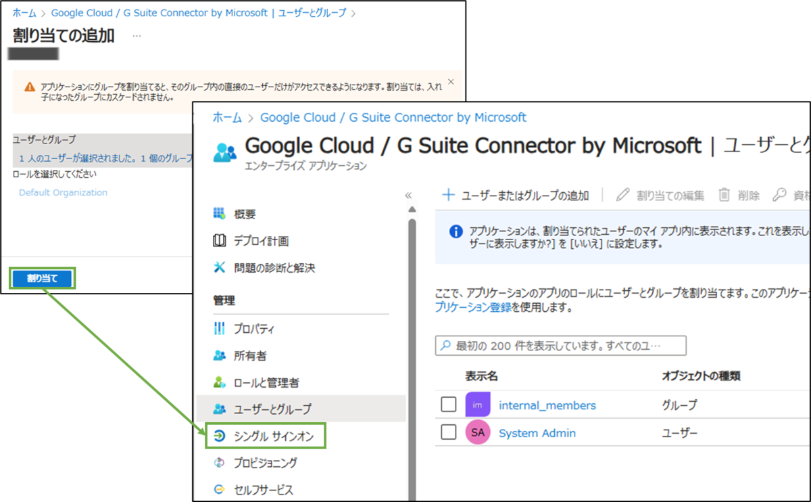Click the search users input field

click(x=561, y=346)
